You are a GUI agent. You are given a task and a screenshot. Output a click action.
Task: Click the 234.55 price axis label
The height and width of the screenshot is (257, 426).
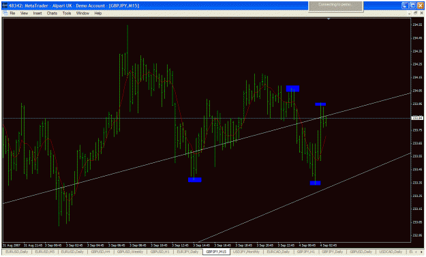(x=417, y=25)
